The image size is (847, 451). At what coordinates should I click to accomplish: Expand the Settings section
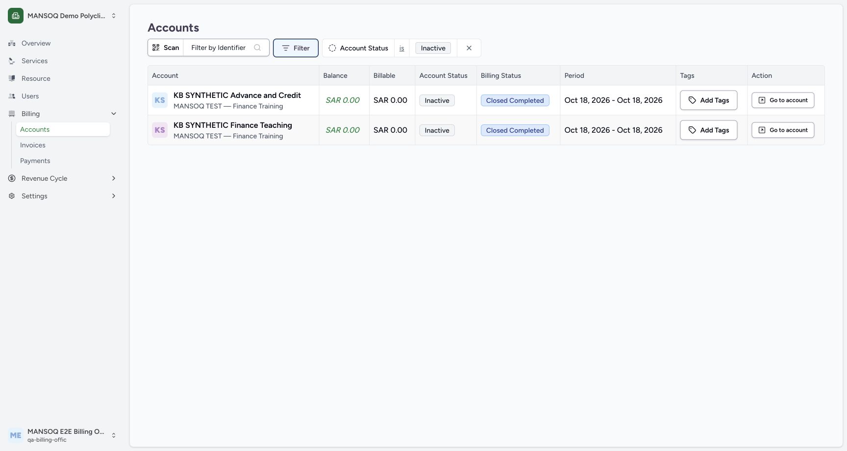(114, 196)
